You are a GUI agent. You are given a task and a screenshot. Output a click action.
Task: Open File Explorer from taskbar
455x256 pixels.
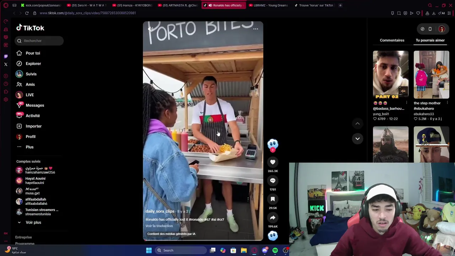[x=243, y=250]
